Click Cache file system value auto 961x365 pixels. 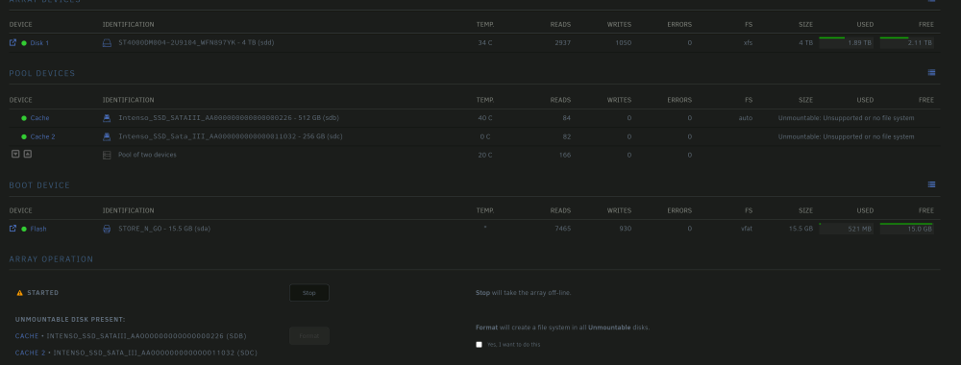tap(746, 118)
